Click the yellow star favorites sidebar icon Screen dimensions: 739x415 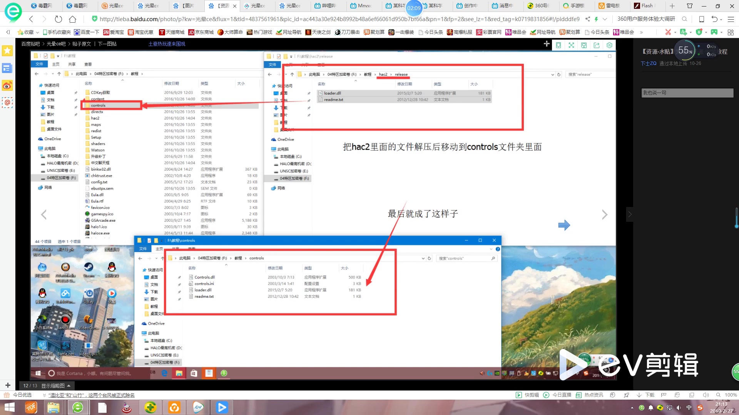(7, 51)
